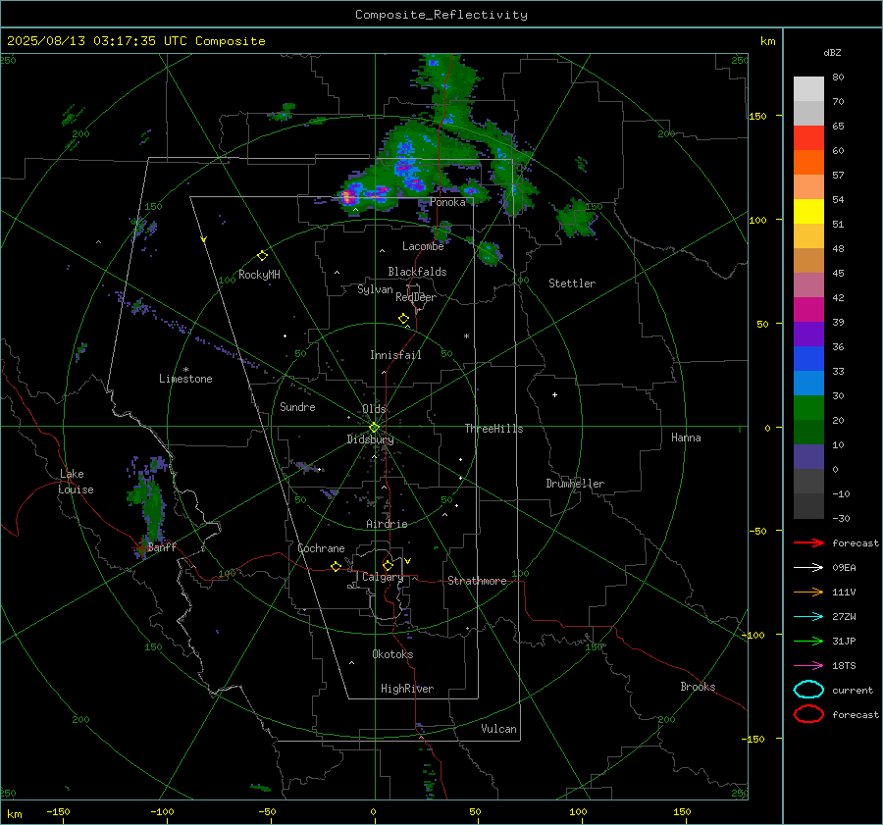Click the small storm cell northwest of Stettler
This screenshot has height=825, width=883.
pyautogui.click(x=489, y=252)
